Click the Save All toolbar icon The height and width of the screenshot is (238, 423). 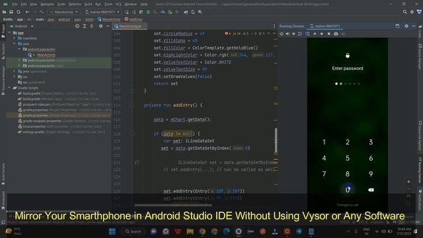[11, 12]
